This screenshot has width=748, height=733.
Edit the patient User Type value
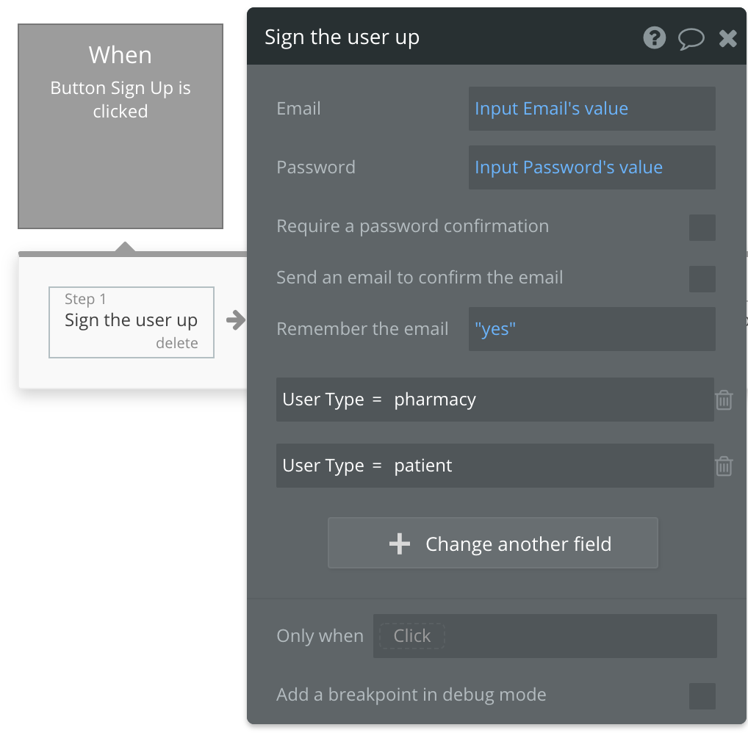click(x=423, y=466)
